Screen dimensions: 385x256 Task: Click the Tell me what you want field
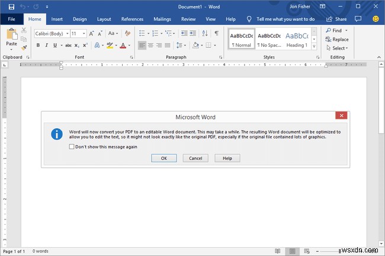tap(285, 19)
